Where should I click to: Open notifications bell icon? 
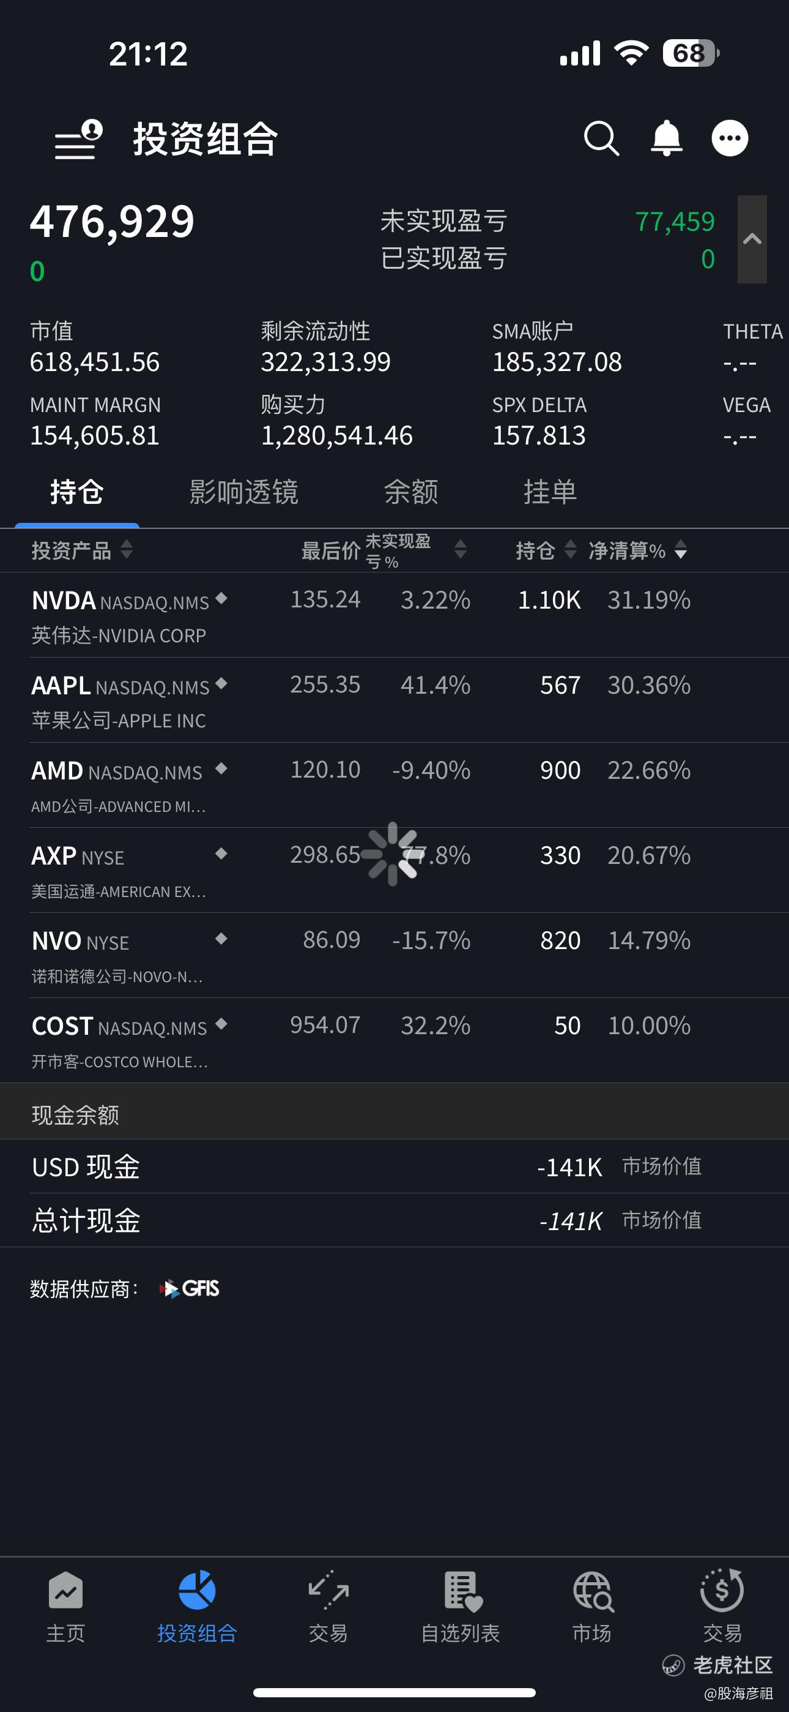tap(666, 139)
